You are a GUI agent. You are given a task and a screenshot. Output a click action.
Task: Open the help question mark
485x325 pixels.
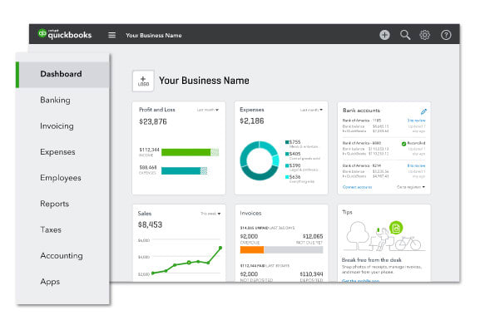[x=446, y=35]
